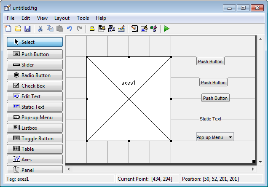
Task: Open the Tools menu
Action: coord(83,18)
